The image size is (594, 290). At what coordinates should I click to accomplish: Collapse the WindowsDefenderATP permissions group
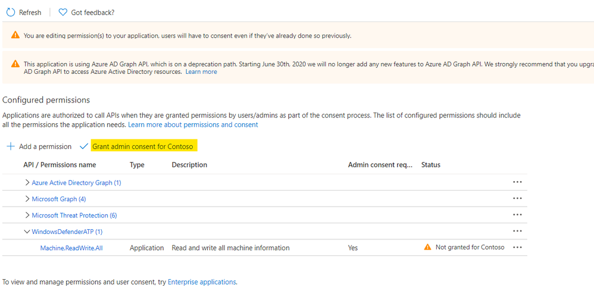(x=27, y=232)
